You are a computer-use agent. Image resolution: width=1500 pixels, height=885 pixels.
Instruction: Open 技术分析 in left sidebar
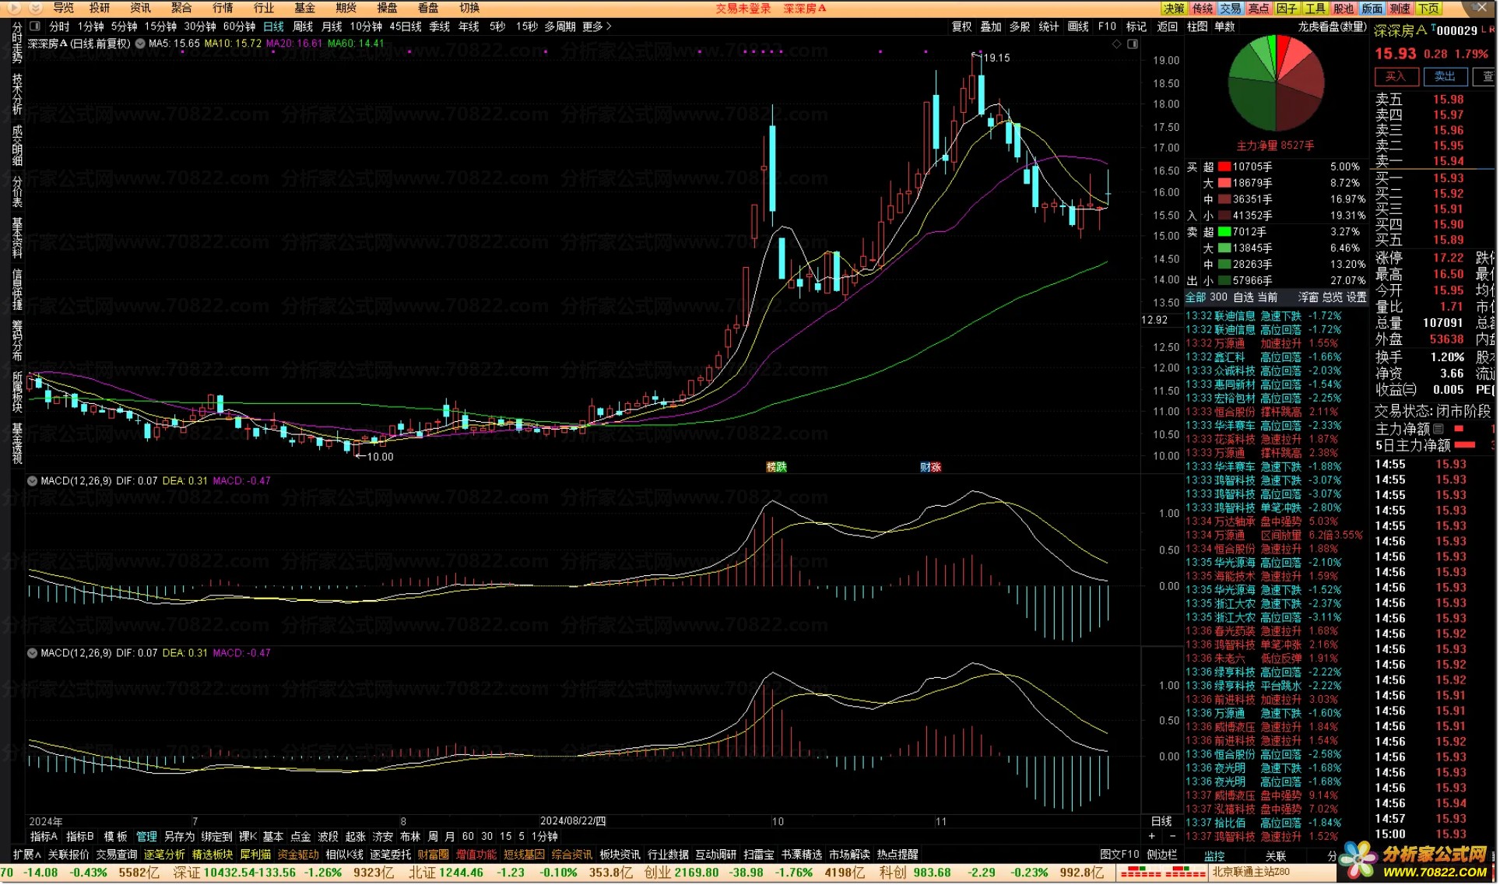(x=17, y=95)
